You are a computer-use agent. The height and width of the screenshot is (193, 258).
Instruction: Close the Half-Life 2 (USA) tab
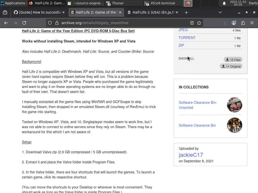177,13
